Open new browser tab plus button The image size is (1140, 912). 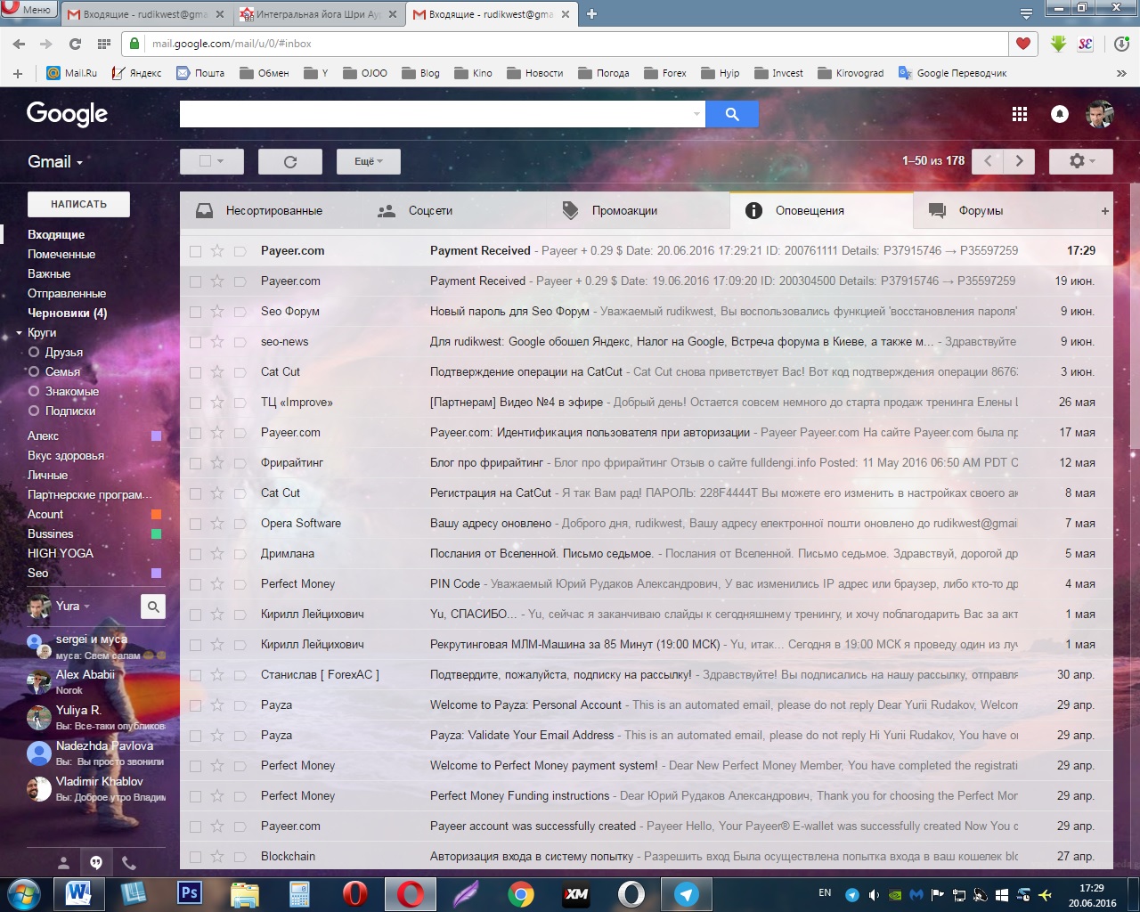pos(591,13)
